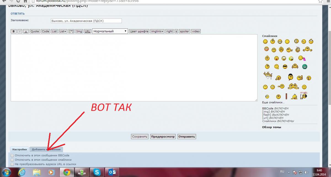331x177 pixels.
Task: Check the disable smilies option
Action: point(12,160)
